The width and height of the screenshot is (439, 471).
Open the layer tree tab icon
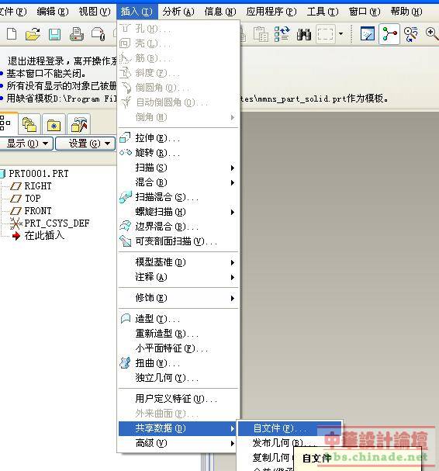pos(29,124)
